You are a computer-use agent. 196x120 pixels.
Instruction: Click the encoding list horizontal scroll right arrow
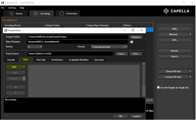[x=152, y=100]
